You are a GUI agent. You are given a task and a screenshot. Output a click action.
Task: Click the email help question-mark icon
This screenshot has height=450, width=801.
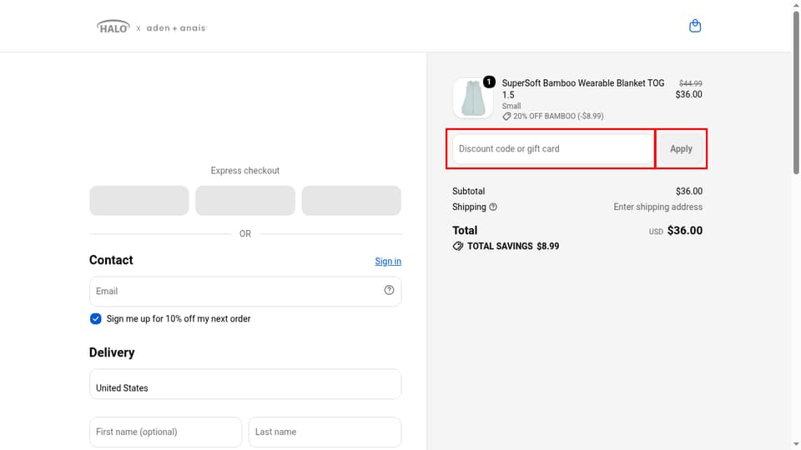389,290
